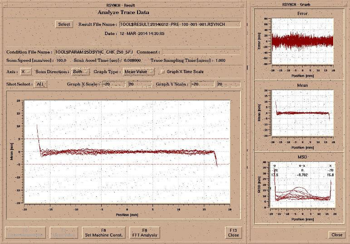Click the Comment text field
The height and width of the screenshot is (244, 350).
click(201, 52)
